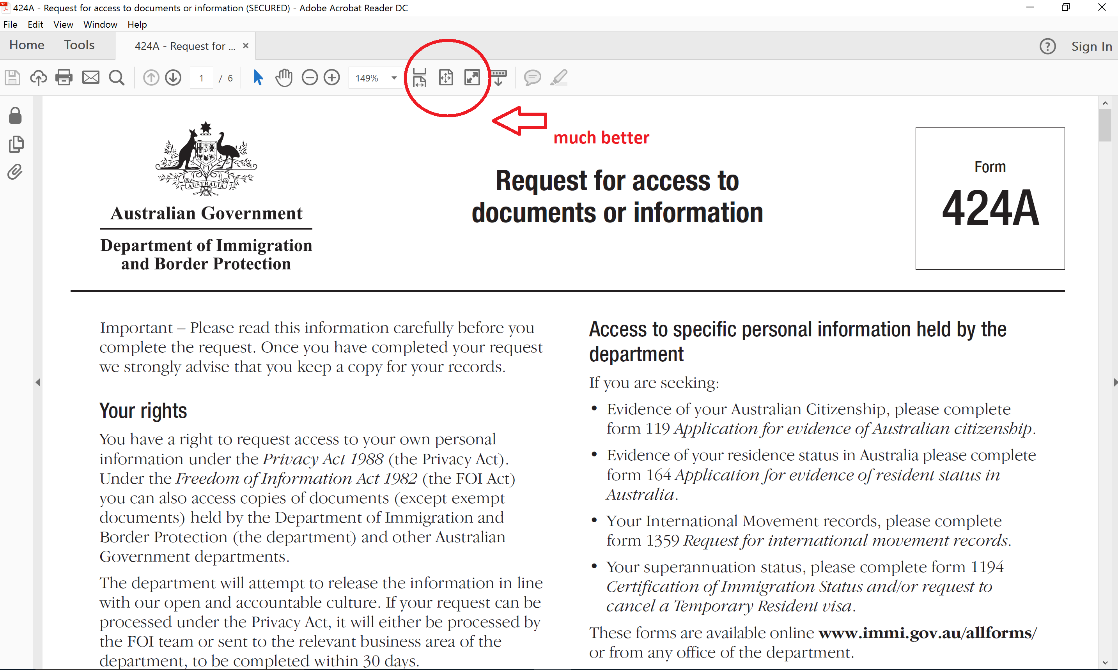Viewport: 1118px width, 670px height.
Task: Open the Page Thumbnails panel icon
Action: coord(16,144)
